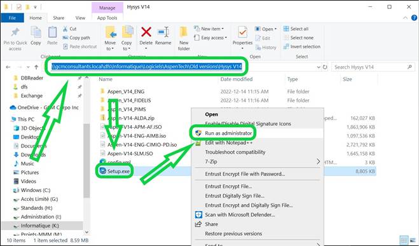Select Videos in the navigation pane
The width and height of the screenshot is (419, 246).
pos(25,181)
